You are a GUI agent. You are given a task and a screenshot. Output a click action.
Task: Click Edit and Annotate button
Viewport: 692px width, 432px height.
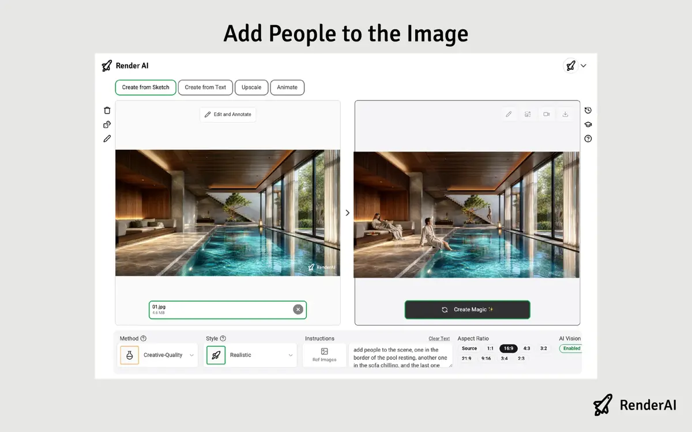point(228,115)
